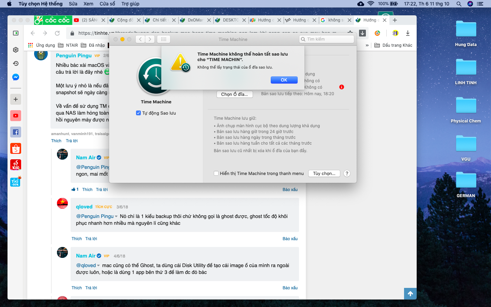The height and width of the screenshot is (307, 491).
Task: Open Tùy chọn Hệ thống menu
Action: 41,4
